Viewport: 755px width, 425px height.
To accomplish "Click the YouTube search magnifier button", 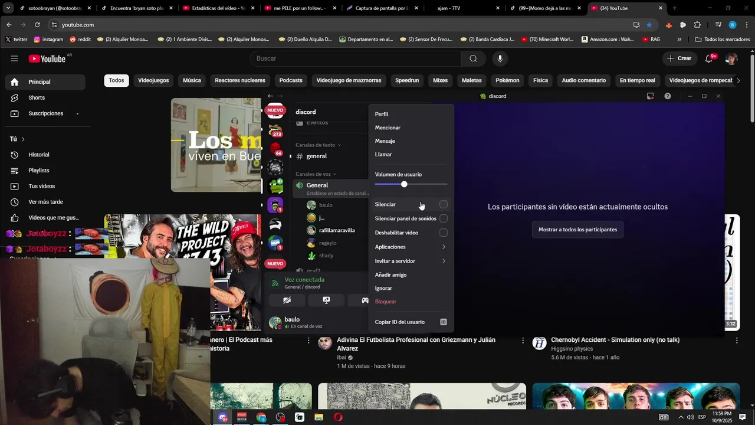I will point(473,58).
